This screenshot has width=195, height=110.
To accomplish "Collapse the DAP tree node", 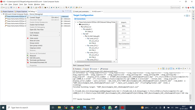I will [82, 34].
